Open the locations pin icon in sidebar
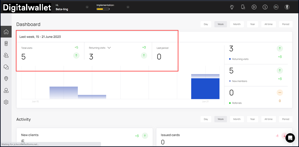Image resolution: width=299 pixels, height=147 pixels. pyautogui.click(x=6, y=79)
